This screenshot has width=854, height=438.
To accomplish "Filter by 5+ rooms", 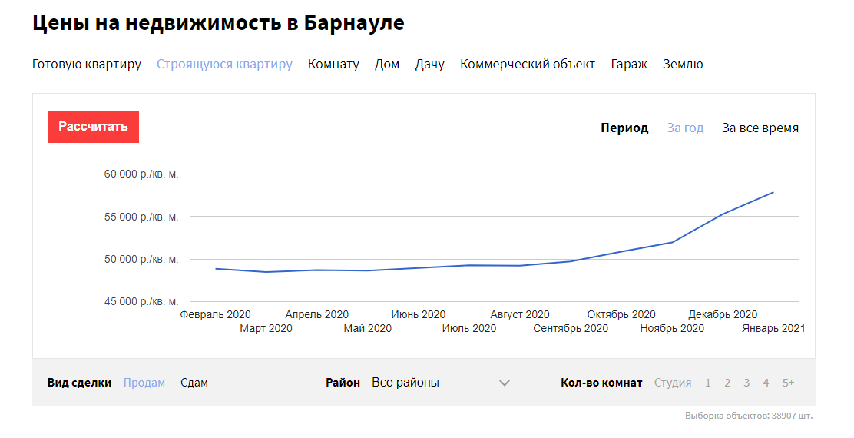I will (788, 383).
